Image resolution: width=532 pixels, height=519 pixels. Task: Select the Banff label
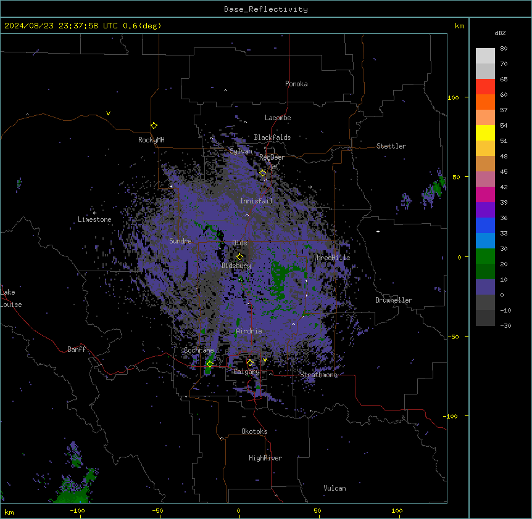pyautogui.click(x=77, y=349)
